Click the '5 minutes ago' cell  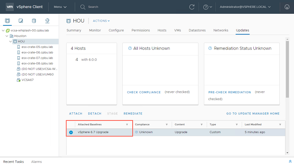[255, 132]
